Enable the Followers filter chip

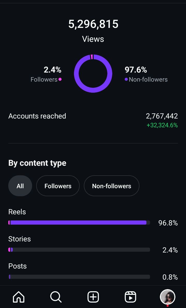(58, 186)
